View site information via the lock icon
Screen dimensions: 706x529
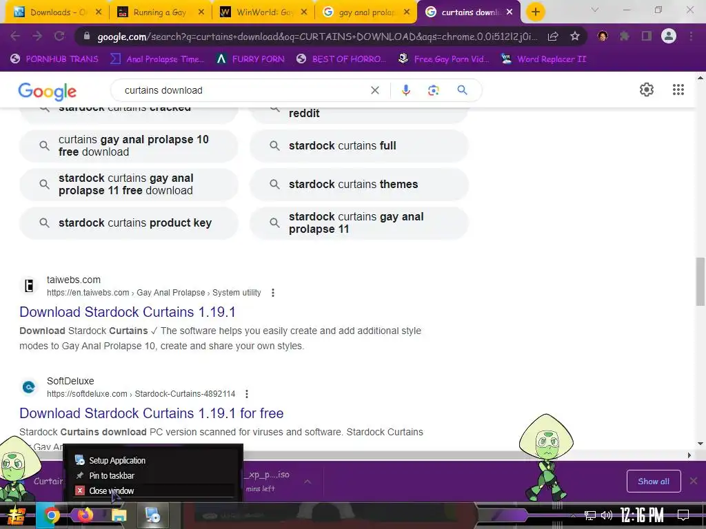87,37
